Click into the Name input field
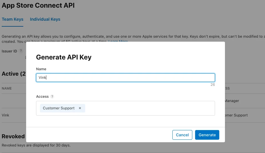Image resolution: width=265 pixels, height=153 pixels. 126,78
